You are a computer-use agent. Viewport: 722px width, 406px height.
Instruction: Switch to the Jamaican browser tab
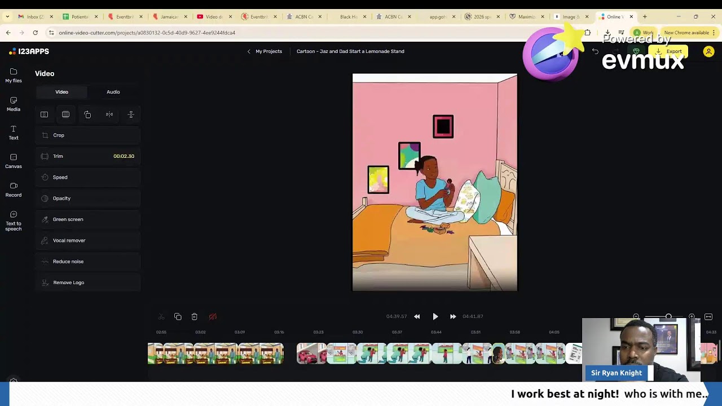[169, 17]
